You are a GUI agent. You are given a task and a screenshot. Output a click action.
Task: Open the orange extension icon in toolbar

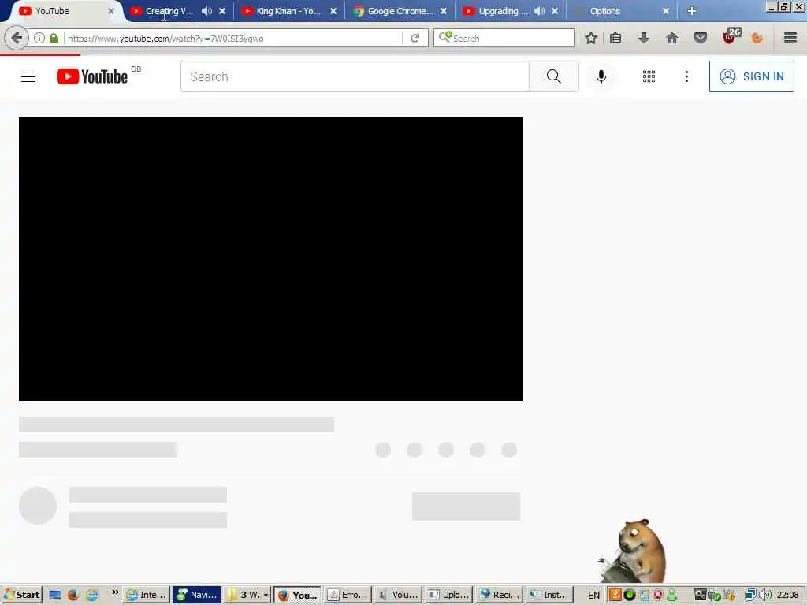(757, 38)
